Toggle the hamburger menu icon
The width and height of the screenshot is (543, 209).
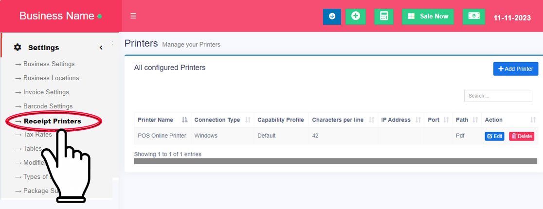[133, 16]
